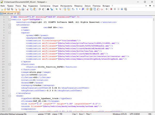Viewport: 155px width, 115px height.
Task: Open the user defined language icon
Action: [x=87, y=9]
